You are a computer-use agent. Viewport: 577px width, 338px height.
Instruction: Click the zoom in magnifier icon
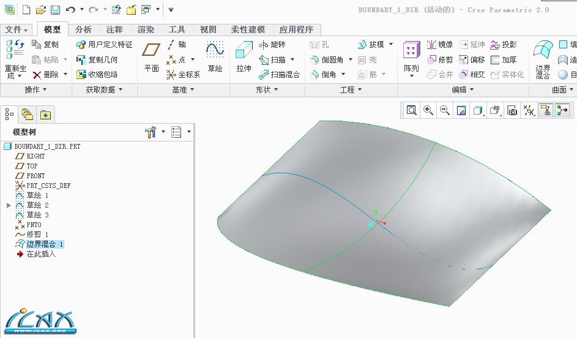[428, 110]
